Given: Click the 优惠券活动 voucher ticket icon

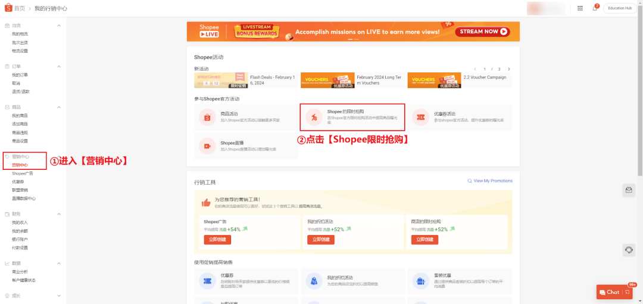Looking at the screenshot, I should click(x=421, y=117).
